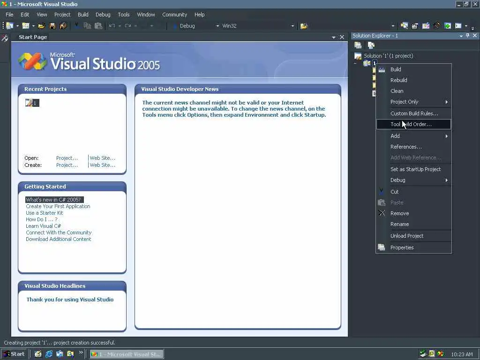Expand the Add submenu arrow
This screenshot has height=360, width=480.
point(447,136)
